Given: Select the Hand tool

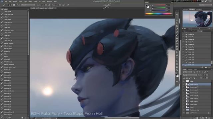Looking at the screenshot, I should [177, 67].
